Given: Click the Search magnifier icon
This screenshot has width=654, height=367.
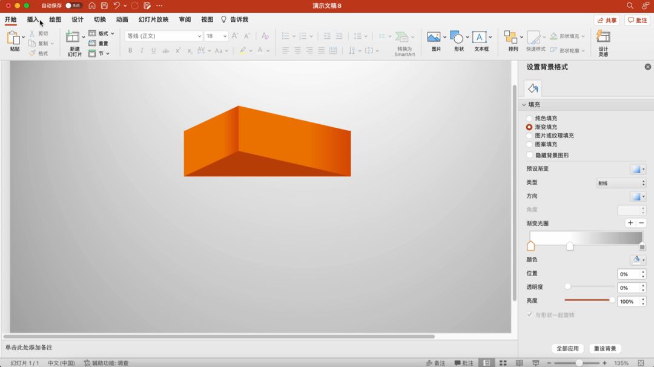Looking at the screenshot, I should (x=630, y=5).
